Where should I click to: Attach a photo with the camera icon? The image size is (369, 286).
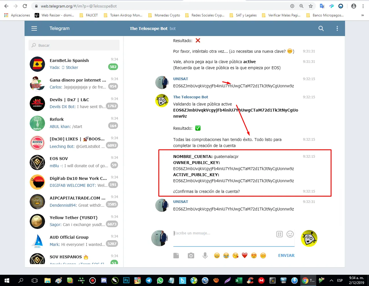coord(191,255)
